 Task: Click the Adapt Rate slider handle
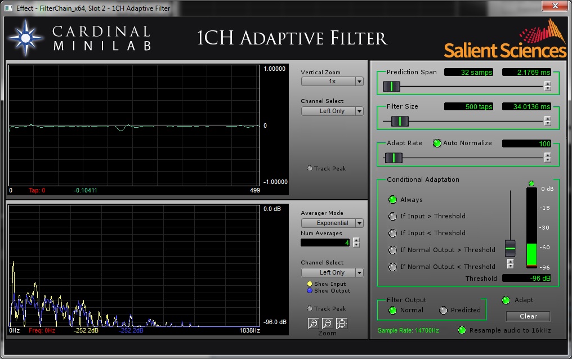[394, 158]
